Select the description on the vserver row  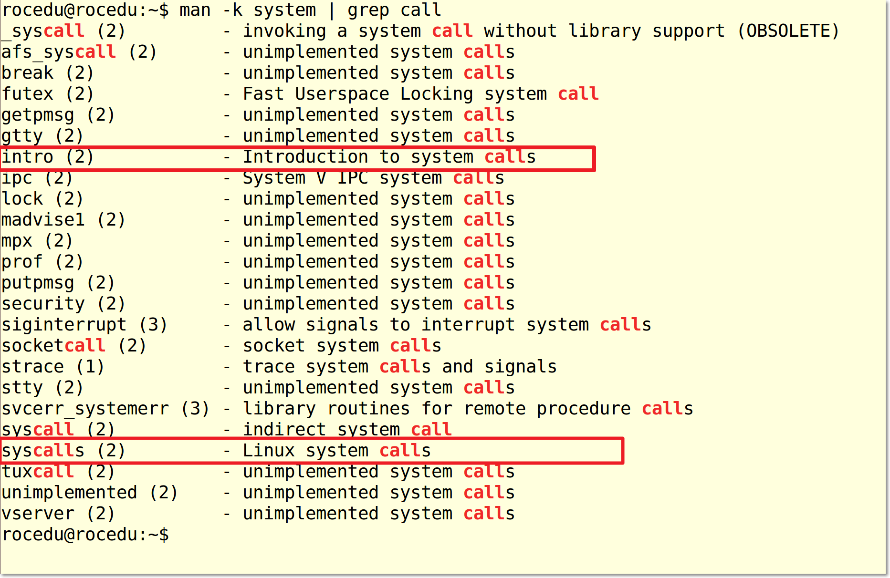pyautogui.click(x=379, y=514)
